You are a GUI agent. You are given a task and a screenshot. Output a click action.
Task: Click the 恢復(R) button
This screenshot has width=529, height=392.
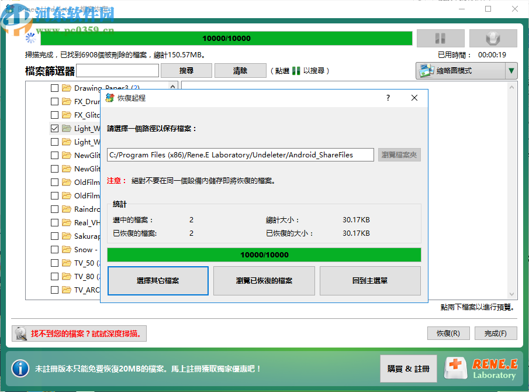point(448,333)
